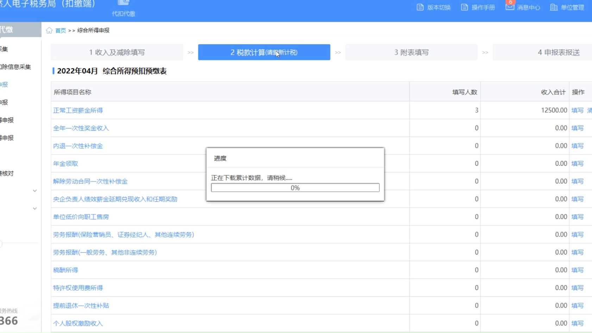Open 单位低价向职工售房 link
The image size is (592, 333).
pyautogui.click(x=81, y=217)
